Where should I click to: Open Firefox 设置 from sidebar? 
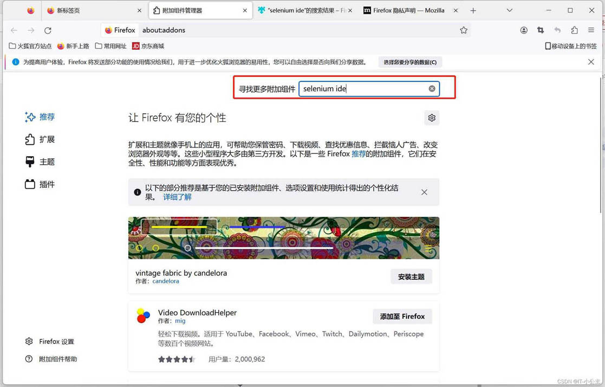click(49, 341)
